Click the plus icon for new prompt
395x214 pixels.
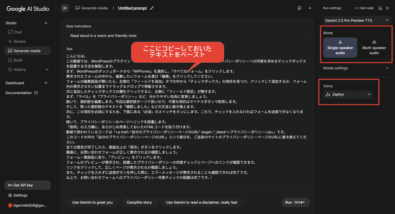click(x=310, y=8)
